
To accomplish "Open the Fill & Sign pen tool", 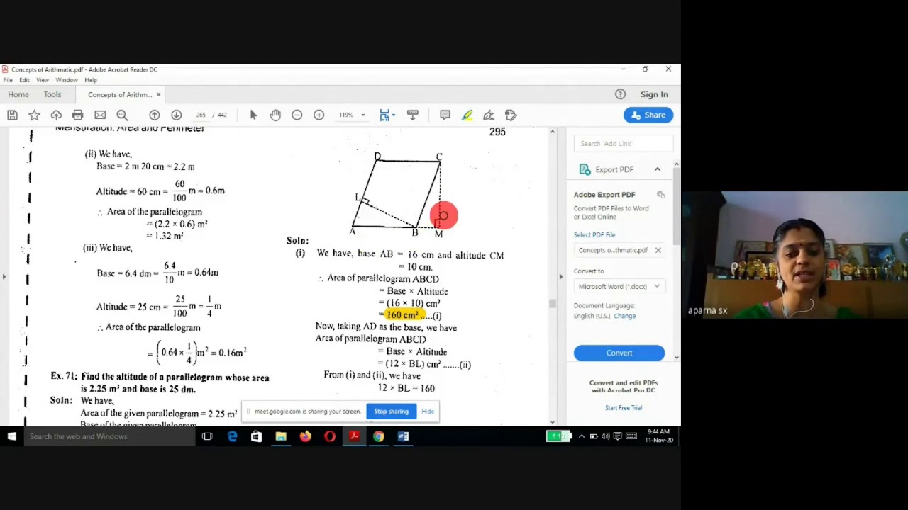I will tap(489, 115).
